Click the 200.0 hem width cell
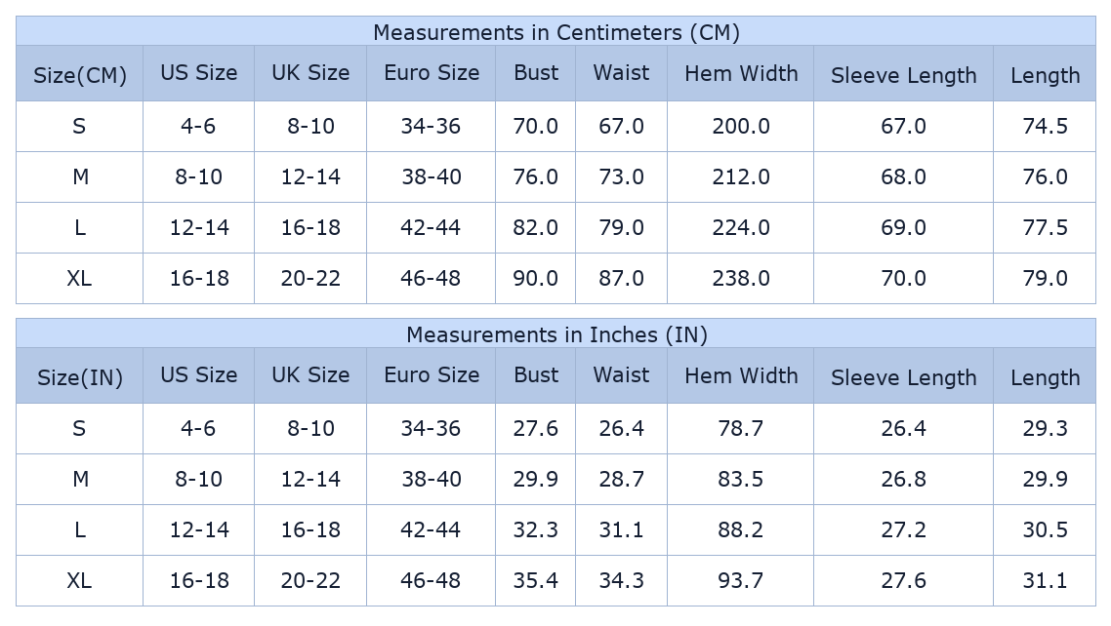Viewport: 1111px width, 626px height. click(x=741, y=127)
